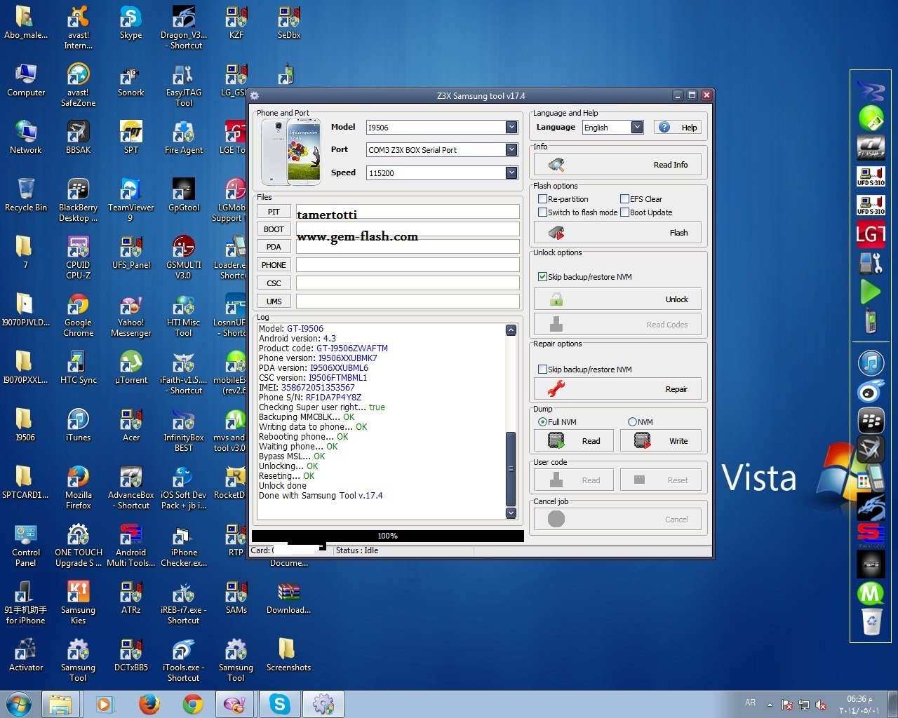Click the 'Unlock done' log line
The height and width of the screenshot is (718, 898).
[283, 486]
